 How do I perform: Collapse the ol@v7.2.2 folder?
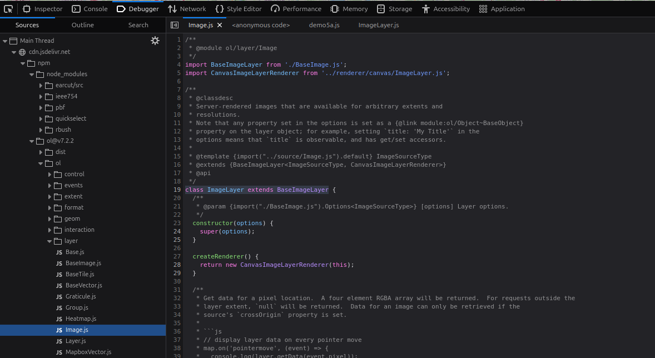(x=32, y=141)
